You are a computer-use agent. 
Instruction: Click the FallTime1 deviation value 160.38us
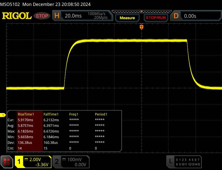coord(51,142)
